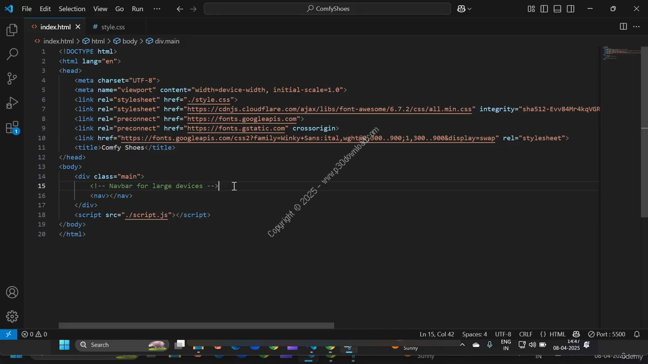Go back with the left arrow
This screenshot has width=648, height=364.
[x=180, y=9]
